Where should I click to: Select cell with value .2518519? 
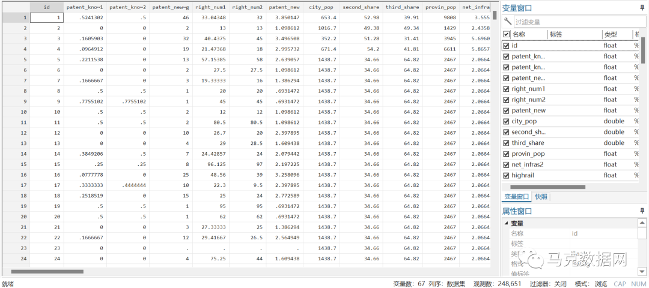[85, 195]
